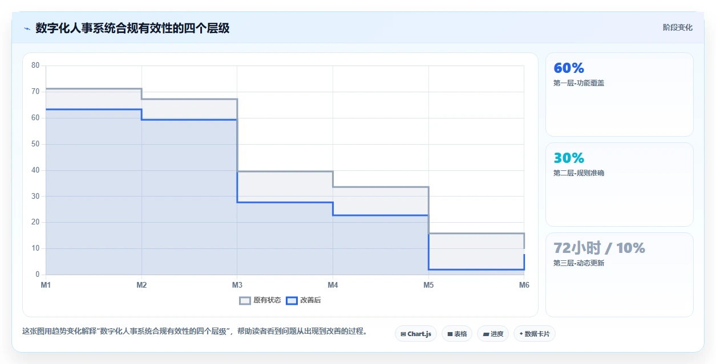Screen dimensions: 716x364
Task: Select the Chart.js tag chip
Action: [416, 334]
